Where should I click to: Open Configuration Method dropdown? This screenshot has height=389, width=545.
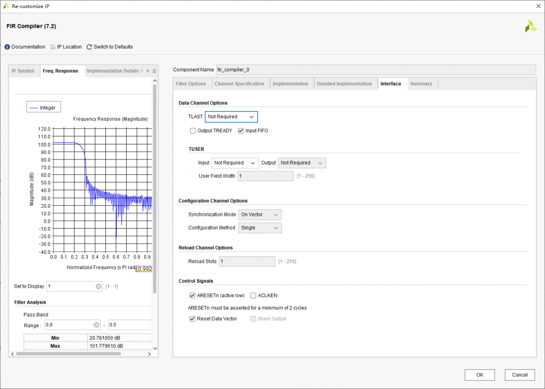click(260, 228)
